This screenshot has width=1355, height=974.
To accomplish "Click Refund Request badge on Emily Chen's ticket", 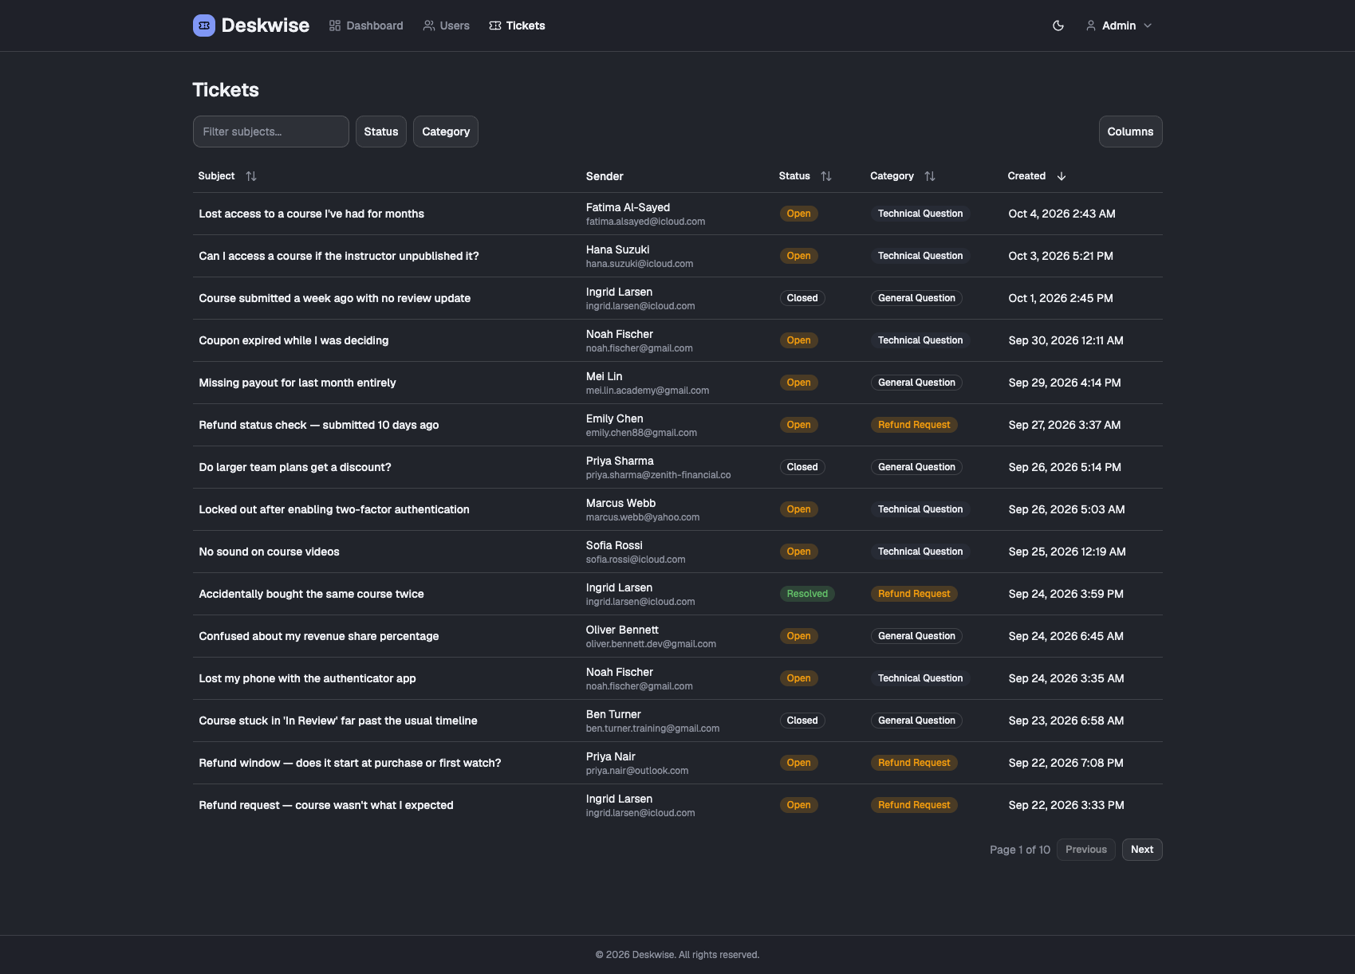I will (x=914, y=425).
